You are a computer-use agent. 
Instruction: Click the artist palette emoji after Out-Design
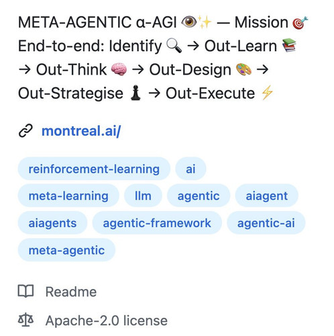[243, 69]
